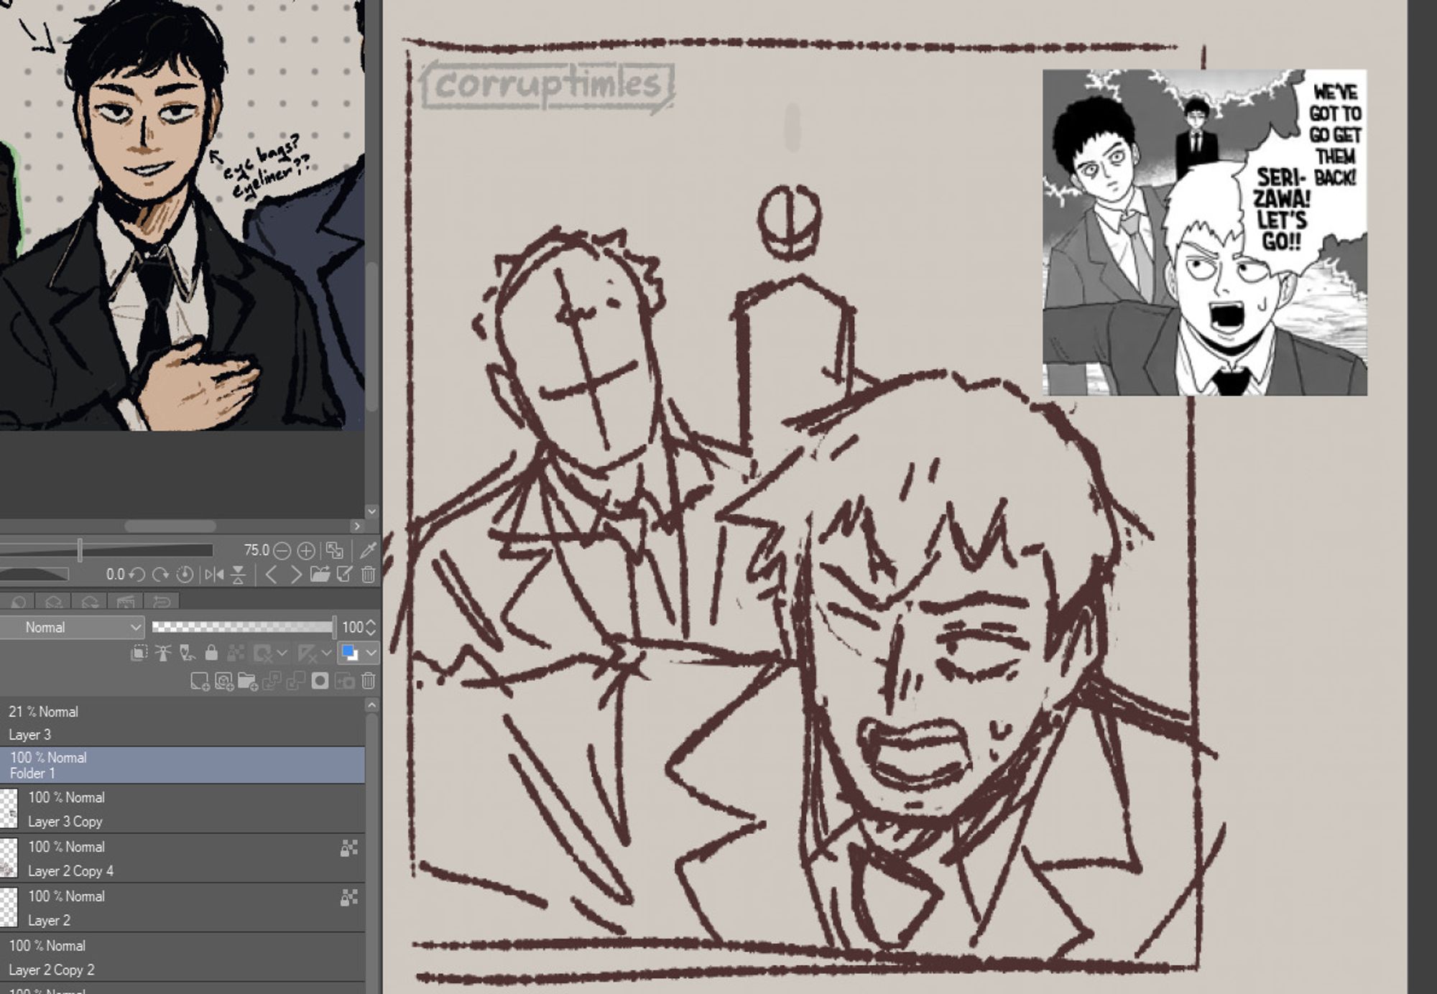Viewport: 1437px width, 994px height.
Task: Reset Sub View rotation
Action: coord(185,575)
